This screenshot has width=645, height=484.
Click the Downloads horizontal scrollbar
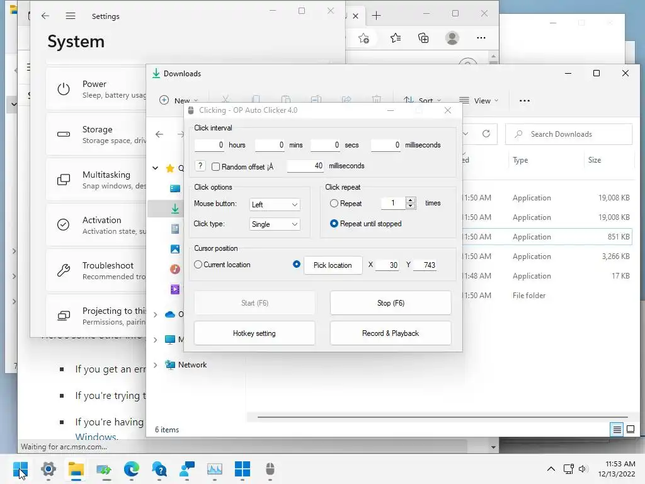point(443,417)
